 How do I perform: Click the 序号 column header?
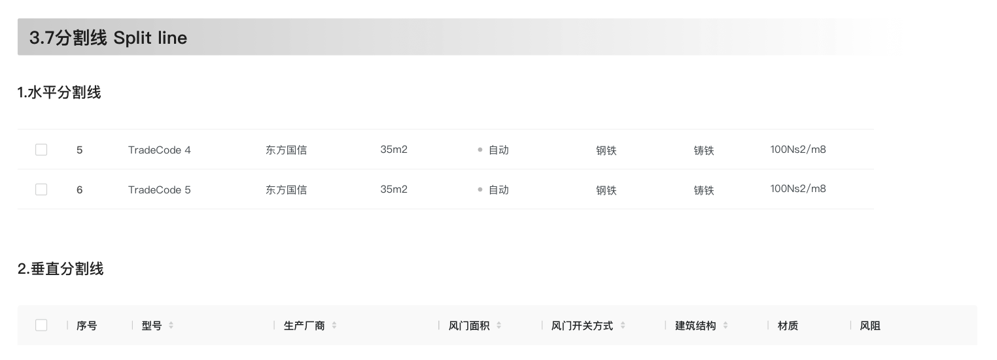tap(87, 325)
